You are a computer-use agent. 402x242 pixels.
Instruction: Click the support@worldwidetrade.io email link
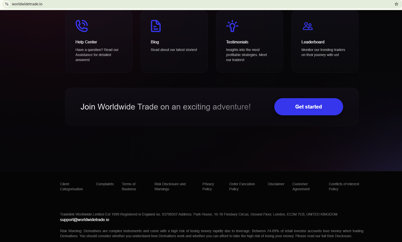coord(84,220)
